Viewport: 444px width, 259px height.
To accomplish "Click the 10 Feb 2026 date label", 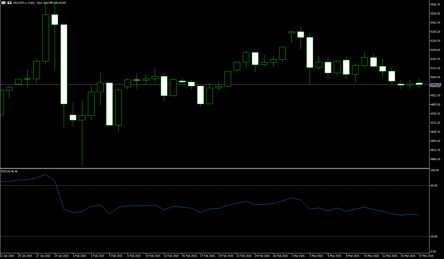I will pos(153,256).
